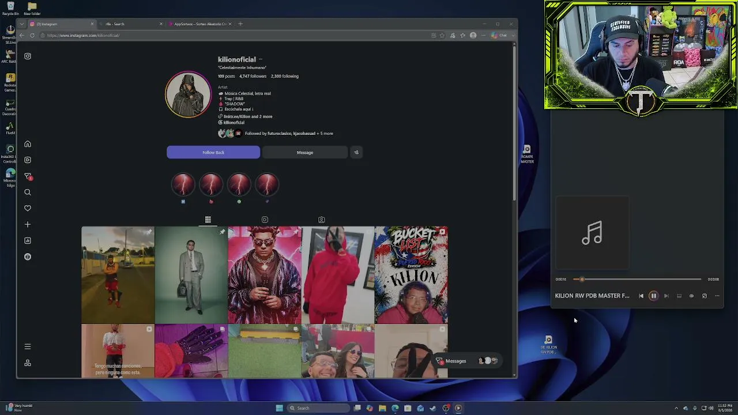Viewport: 738px width, 415px height.
Task: Open Copilot Chat in browser toolbar
Action: [x=499, y=35]
